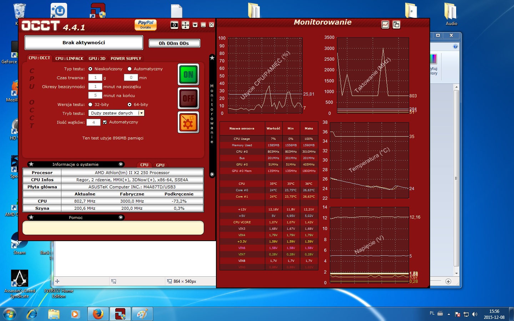The image size is (514, 321).
Task: Click the arrow below the vertical Monitorowanie label
Action: pos(212,174)
